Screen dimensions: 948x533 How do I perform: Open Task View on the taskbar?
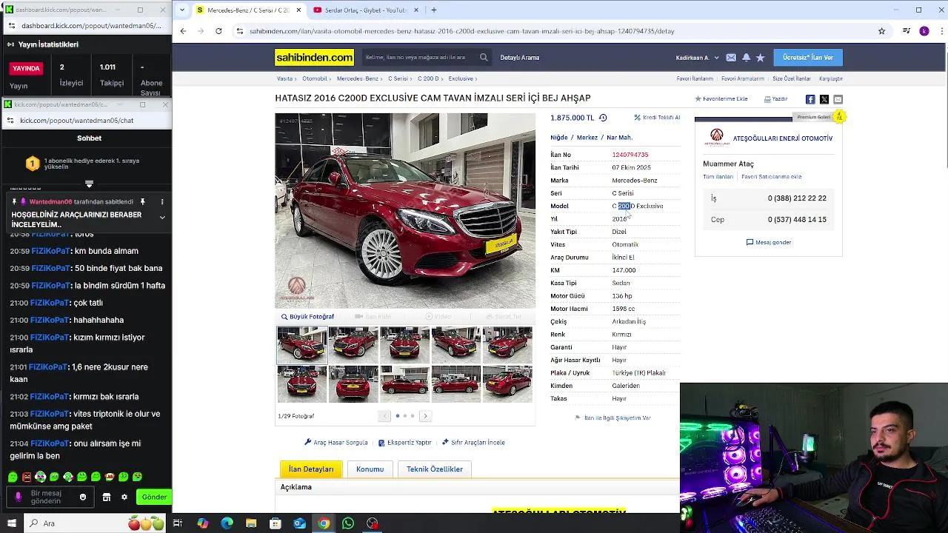[x=178, y=523]
